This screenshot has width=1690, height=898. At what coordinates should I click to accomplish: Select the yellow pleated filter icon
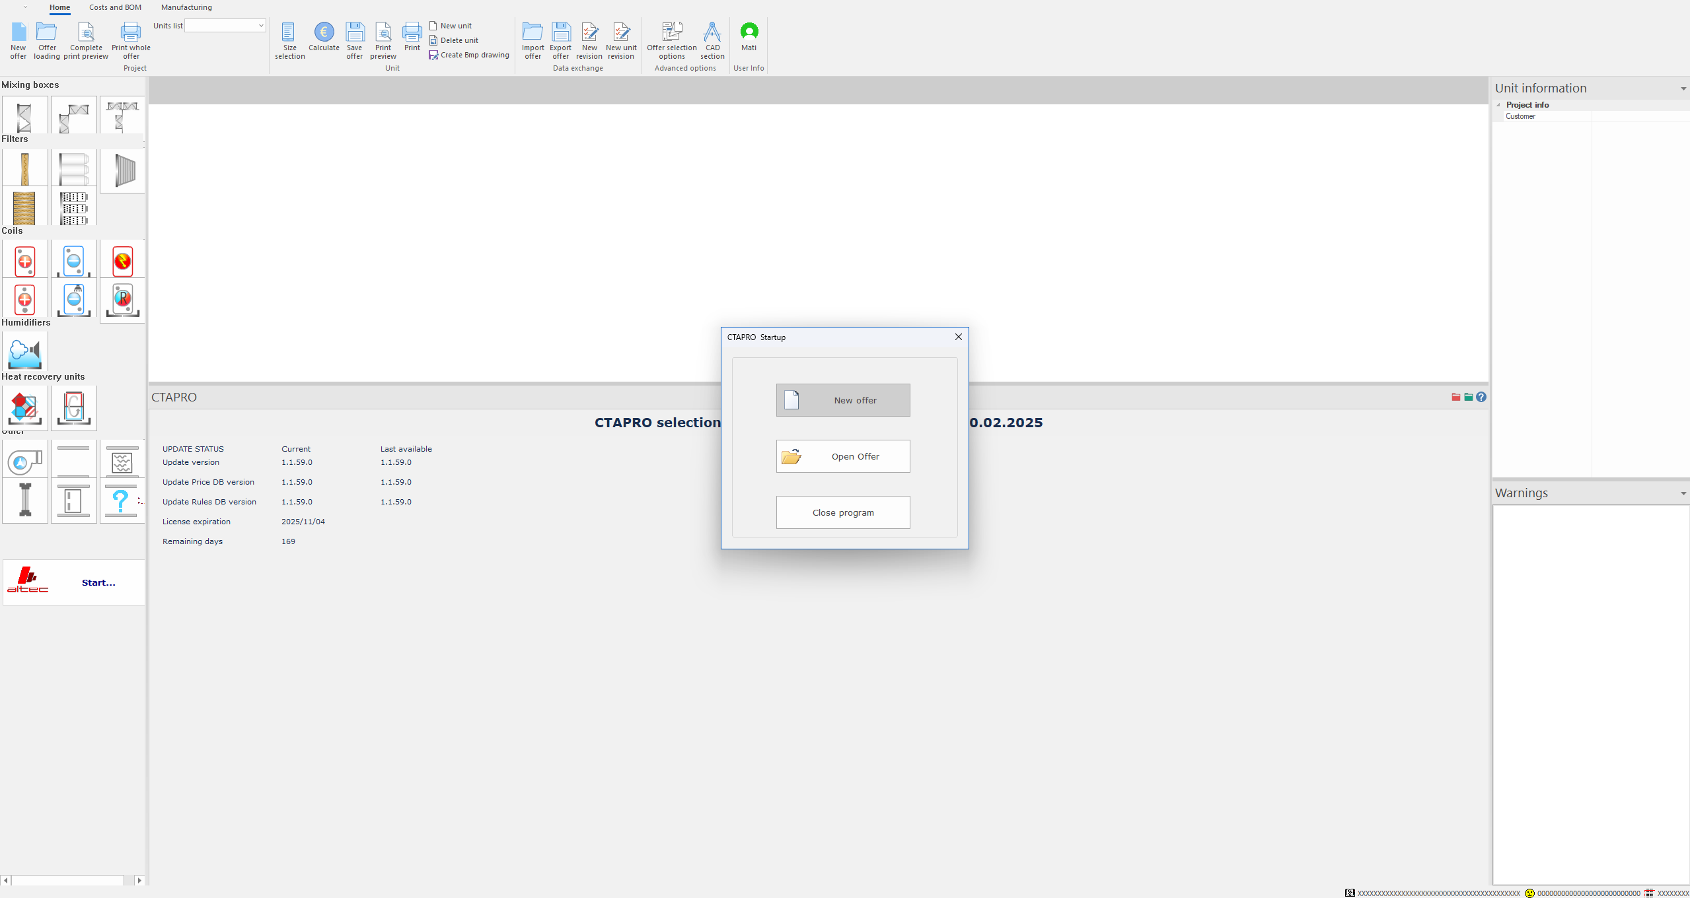point(24,168)
